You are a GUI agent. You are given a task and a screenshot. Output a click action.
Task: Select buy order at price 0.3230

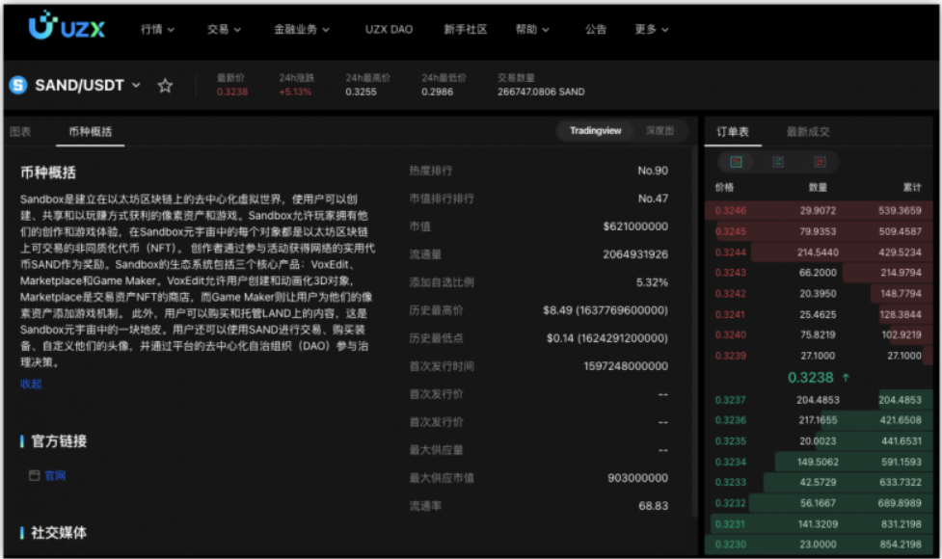(x=819, y=545)
